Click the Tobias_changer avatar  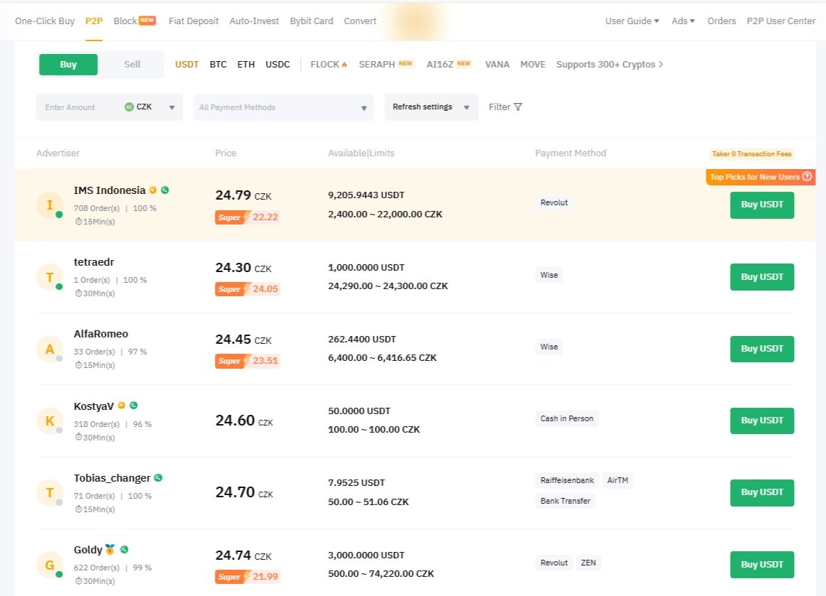(50, 493)
